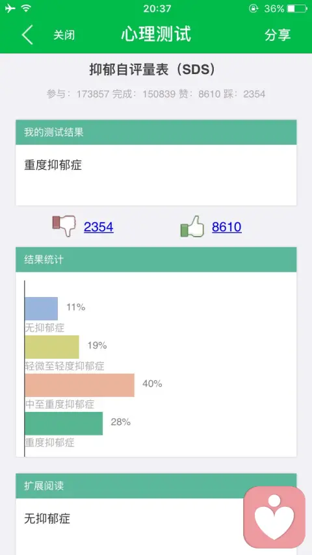Open the pink heart floating app icon
The image size is (312, 555).
tap(274, 517)
